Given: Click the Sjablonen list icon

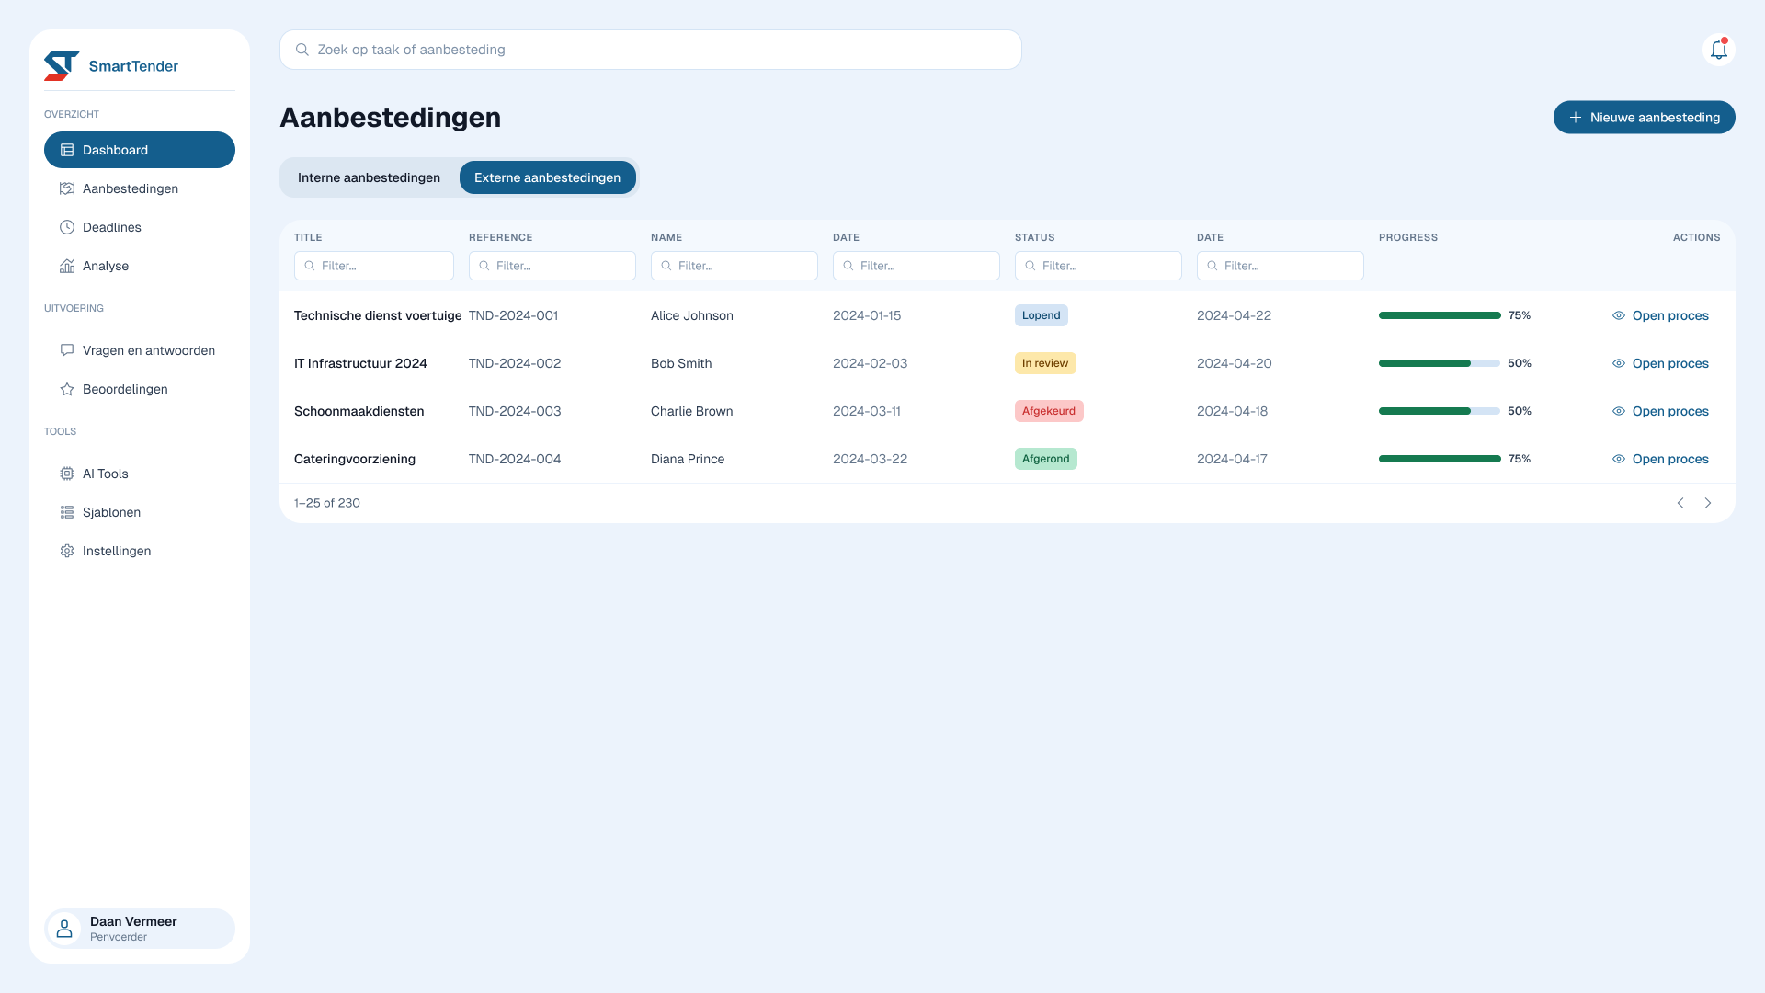Looking at the screenshot, I should tap(67, 512).
